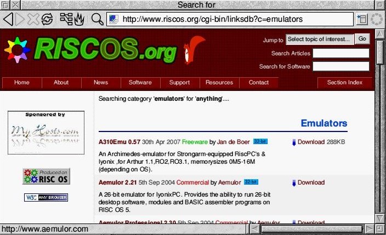Click the greyed forward arrow button

(20, 19)
